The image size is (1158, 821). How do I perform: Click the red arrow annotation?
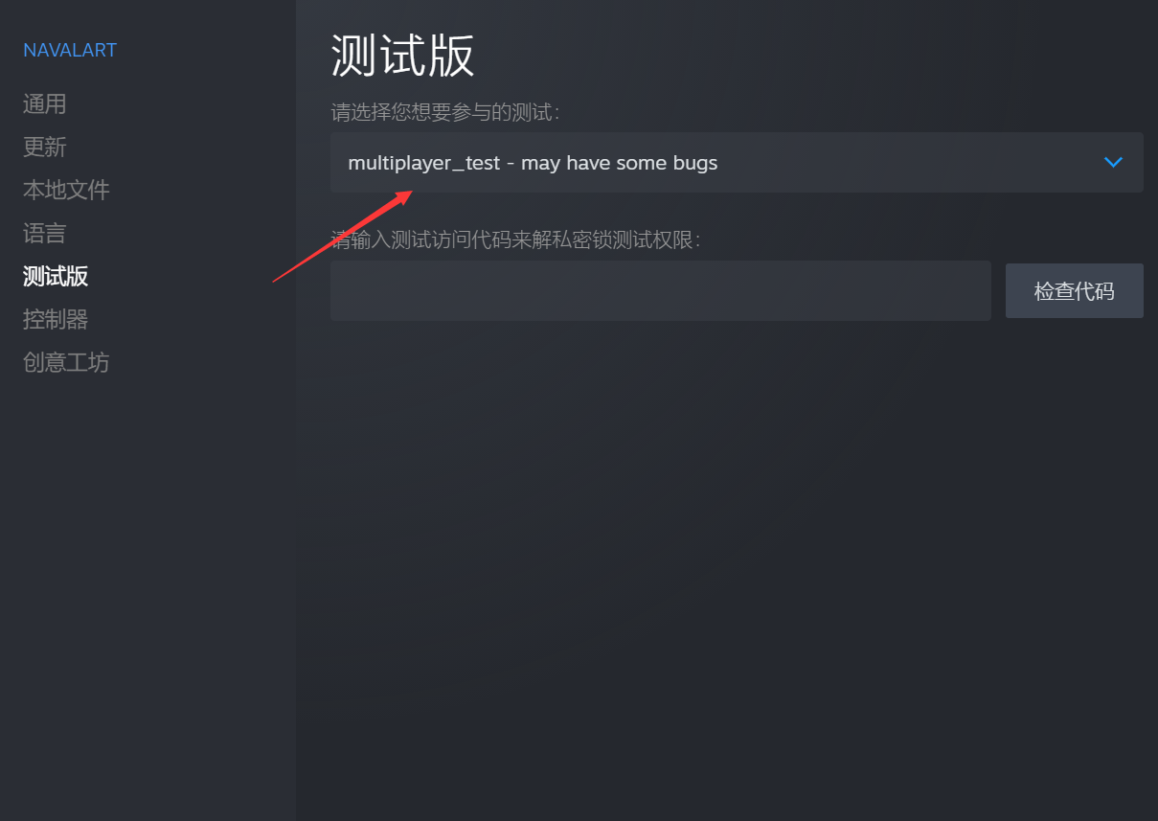(x=342, y=236)
